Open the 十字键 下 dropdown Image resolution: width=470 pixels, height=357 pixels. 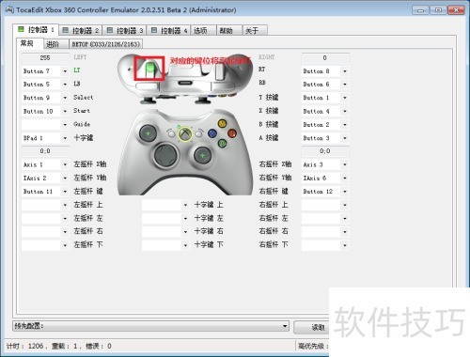[165, 245]
